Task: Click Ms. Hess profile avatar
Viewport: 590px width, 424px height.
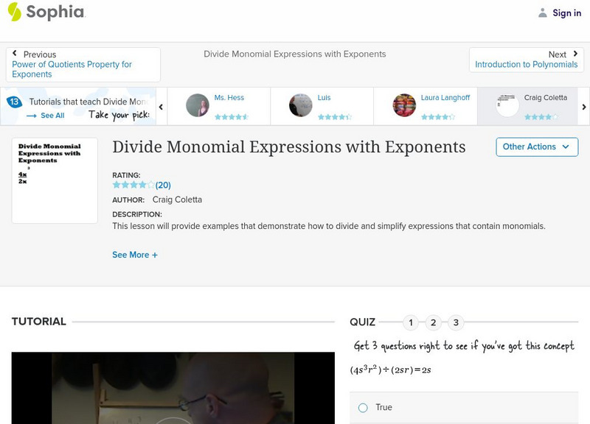Action: [198, 105]
